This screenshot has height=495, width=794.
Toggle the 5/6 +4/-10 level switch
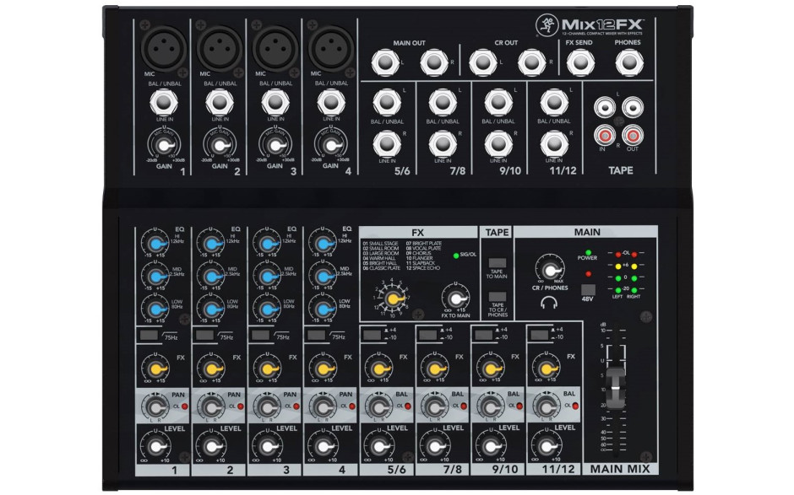pyautogui.click(x=373, y=334)
